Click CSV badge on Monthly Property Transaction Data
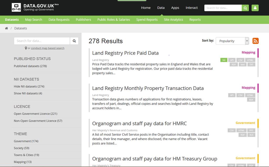This screenshot has height=167, width=269. click(x=240, y=95)
